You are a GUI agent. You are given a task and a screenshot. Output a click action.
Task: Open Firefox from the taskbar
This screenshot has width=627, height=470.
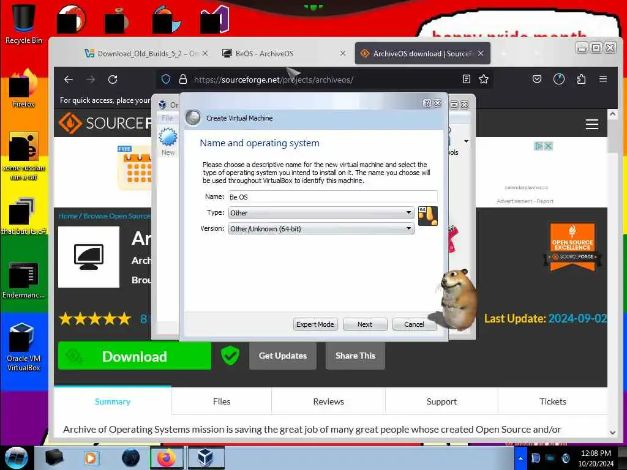click(167, 458)
